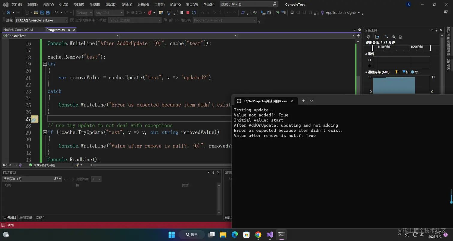Open the 文件(F) menu

click(16, 4)
